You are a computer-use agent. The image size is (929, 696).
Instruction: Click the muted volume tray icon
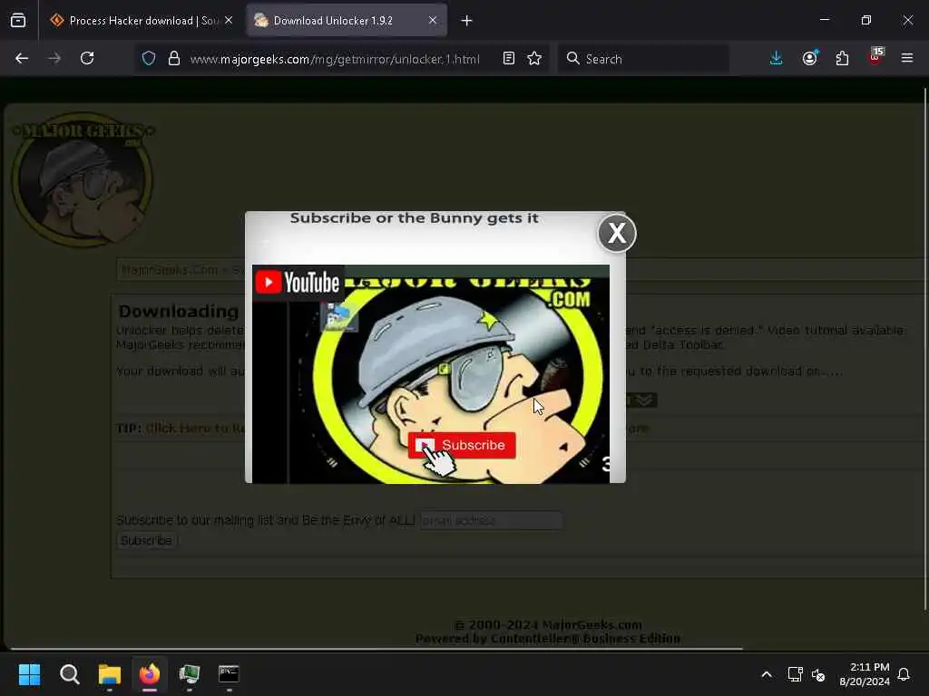[x=818, y=674]
